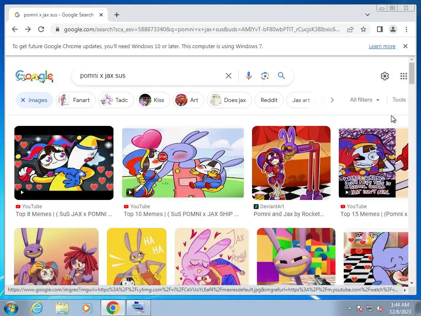The width and height of the screenshot is (421, 316).
Task: Open the Chrome side panel icon
Action: [379, 29]
